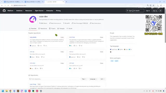Click the fork count on coze-go
Screen dimensions: 166x93
pyautogui.click(x=80, y=68)
